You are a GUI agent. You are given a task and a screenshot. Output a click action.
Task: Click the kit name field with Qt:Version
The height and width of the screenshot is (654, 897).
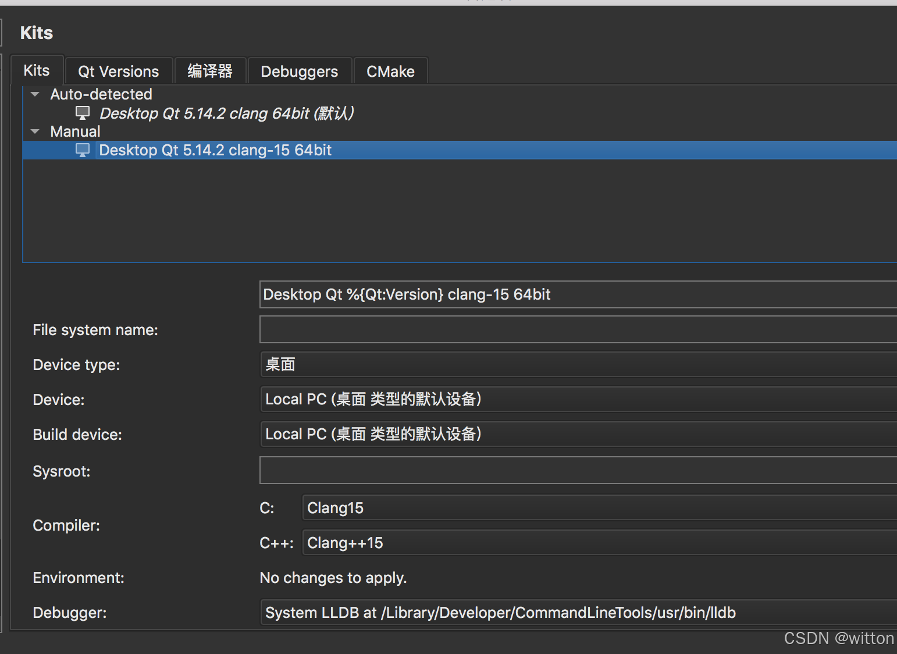click(x=576, y=294)
